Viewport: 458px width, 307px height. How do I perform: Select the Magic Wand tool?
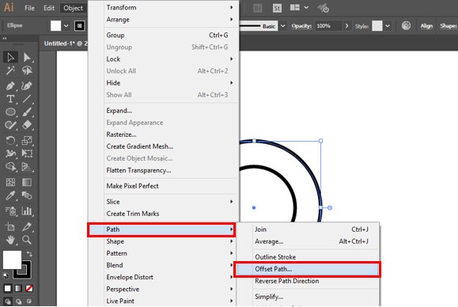click(11, 70)
